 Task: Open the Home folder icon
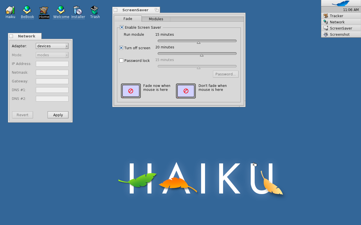[44, 11]
